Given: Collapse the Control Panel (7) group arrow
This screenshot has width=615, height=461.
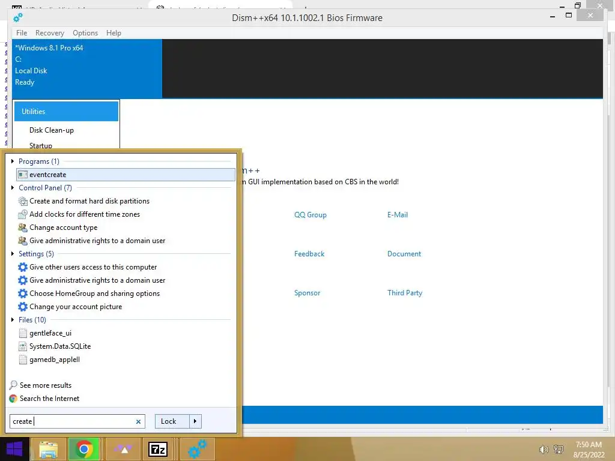Looking at the screenshot, I should click(x=13, y=188).
